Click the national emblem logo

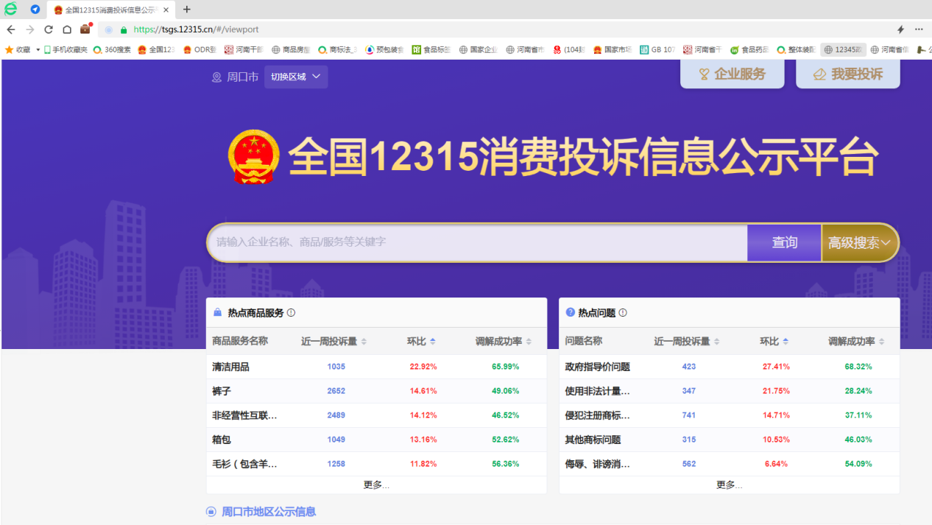[254, 157]
